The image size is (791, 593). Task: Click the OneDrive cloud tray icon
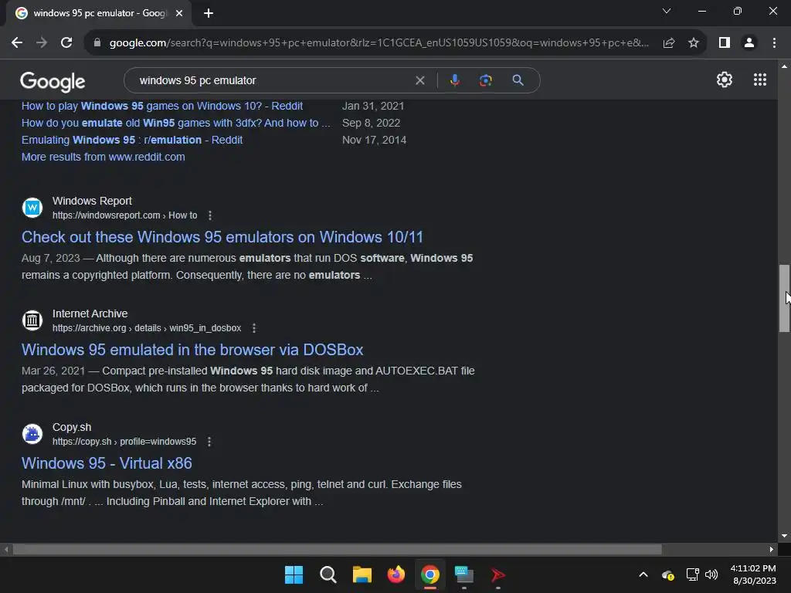668,574
